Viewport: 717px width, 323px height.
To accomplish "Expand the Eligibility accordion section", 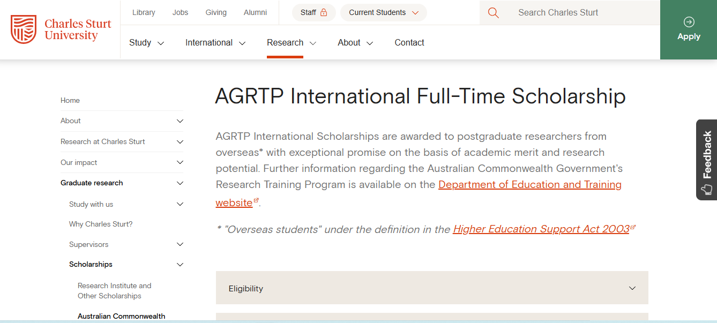I will coord(432,288).
